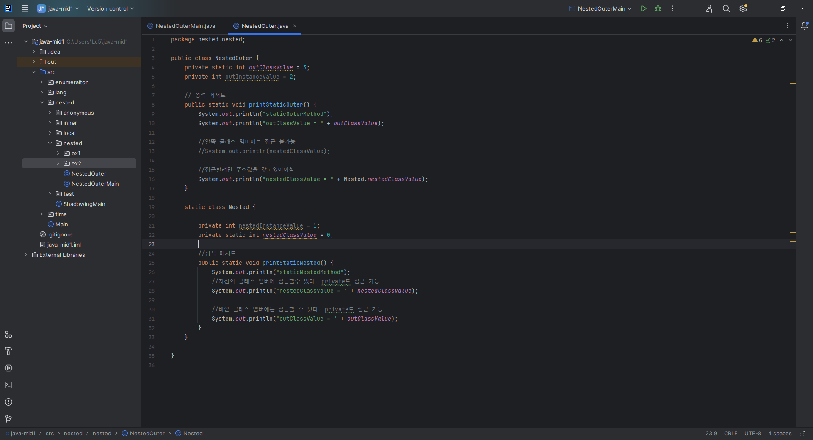Screen dimensions: 813x440
Task: Toggle read-only lock icon in status bar
Action: point(802,434)
